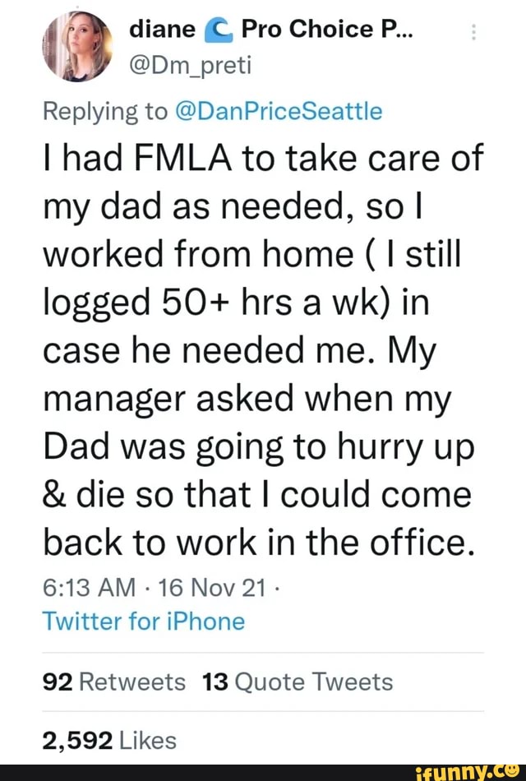Click the Pro Choice P... truncated name
The width and height of the screenshot is (526, 781).
[329, 28]
